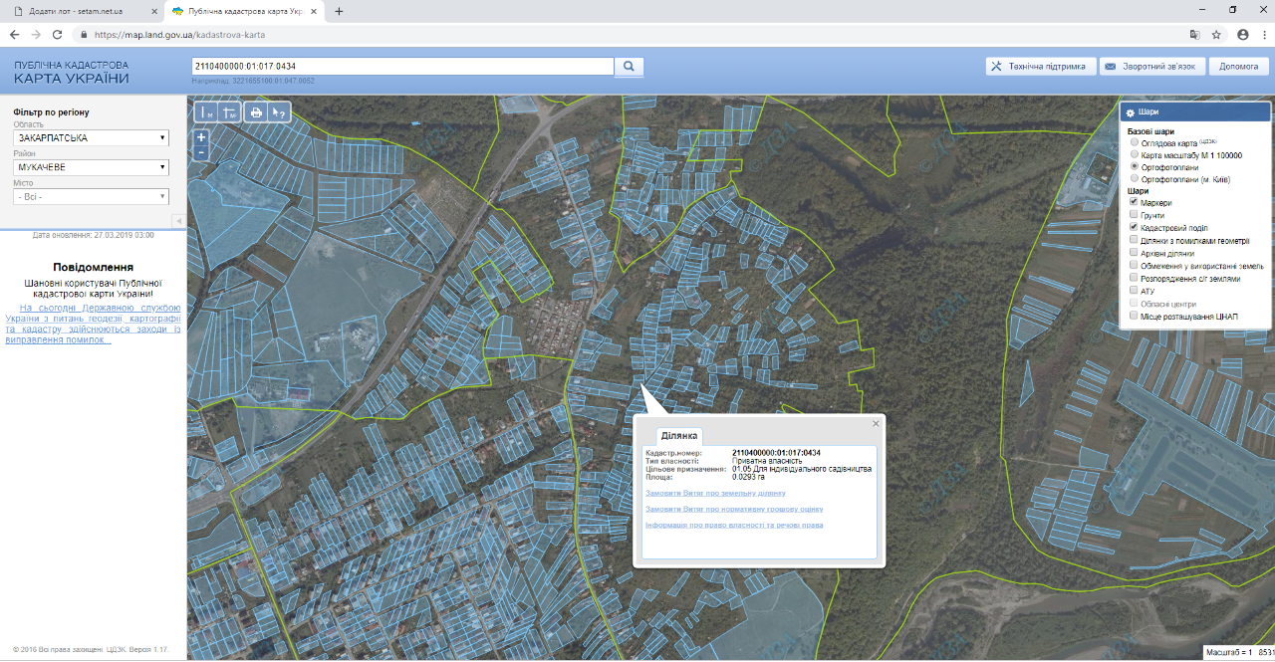Viewport: 1275px width, 662px height.
Task: Zoom out the map with minus button
Action: pyautogui.click(x=201, y=153)
